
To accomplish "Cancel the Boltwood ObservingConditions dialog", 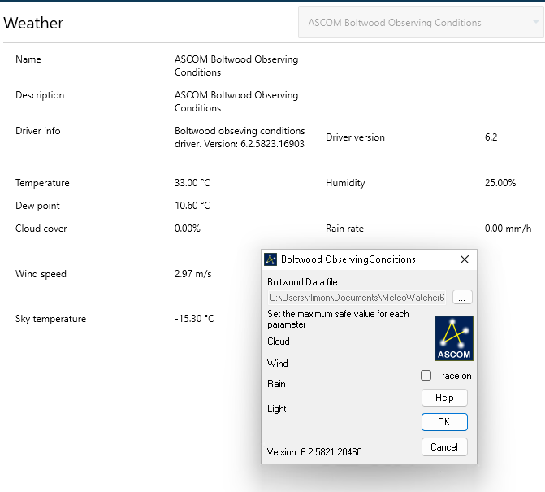I will click(444, 446).
